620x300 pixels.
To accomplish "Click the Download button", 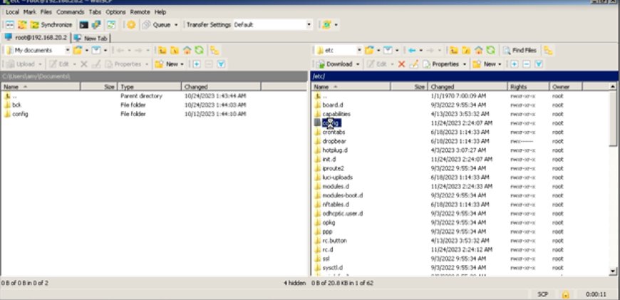I will coord(334,64).
